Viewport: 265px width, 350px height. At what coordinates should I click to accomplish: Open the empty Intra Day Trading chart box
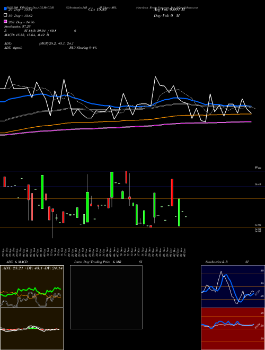106,297
